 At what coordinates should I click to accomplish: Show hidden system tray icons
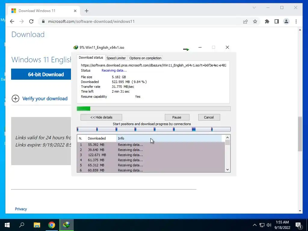pos(254,225)
